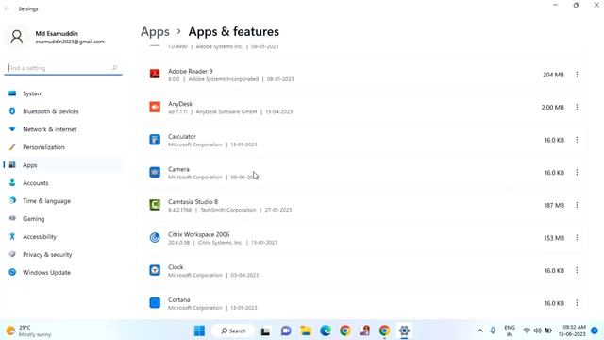Click the Adobe Reader 9 app icon
The width and height of the screenshot is (604, 340).
(x=155, y=74)
